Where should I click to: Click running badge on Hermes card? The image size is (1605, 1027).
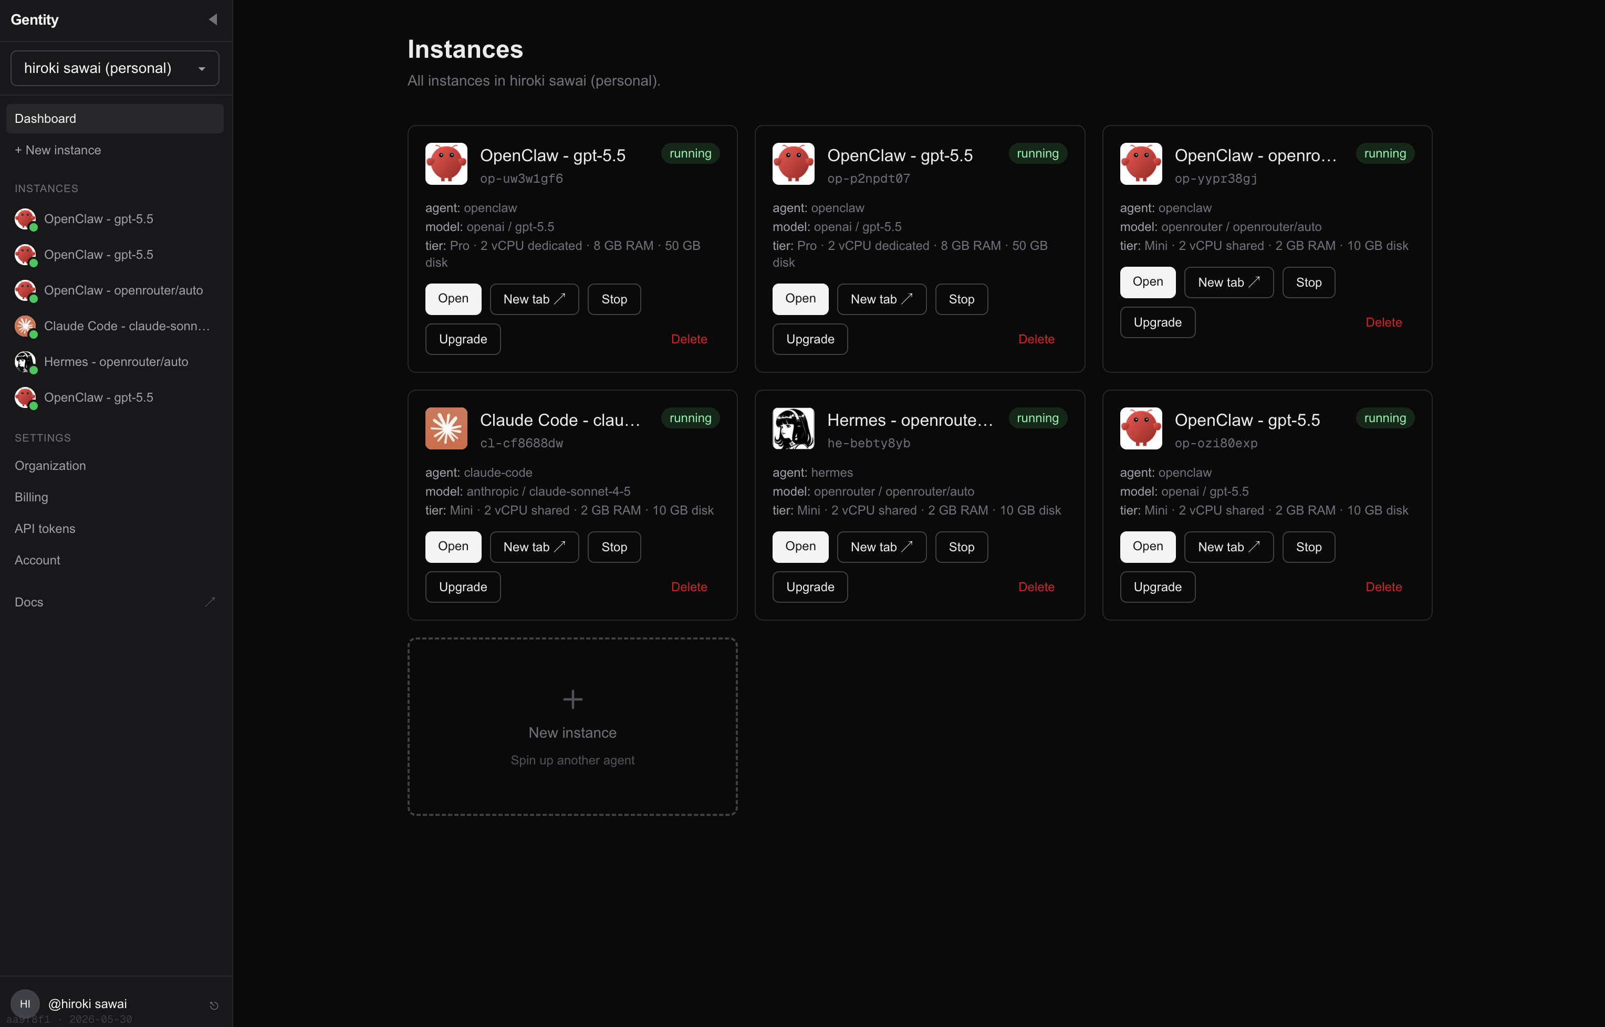1037,418
